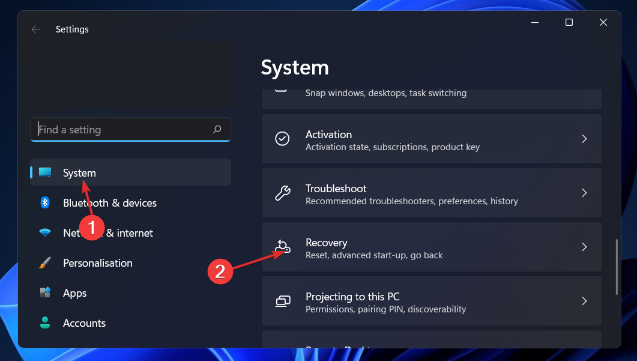Screen dimensions: 637x361
Task: Select Bluetooth & devices in sidebar
Action: 110,203
